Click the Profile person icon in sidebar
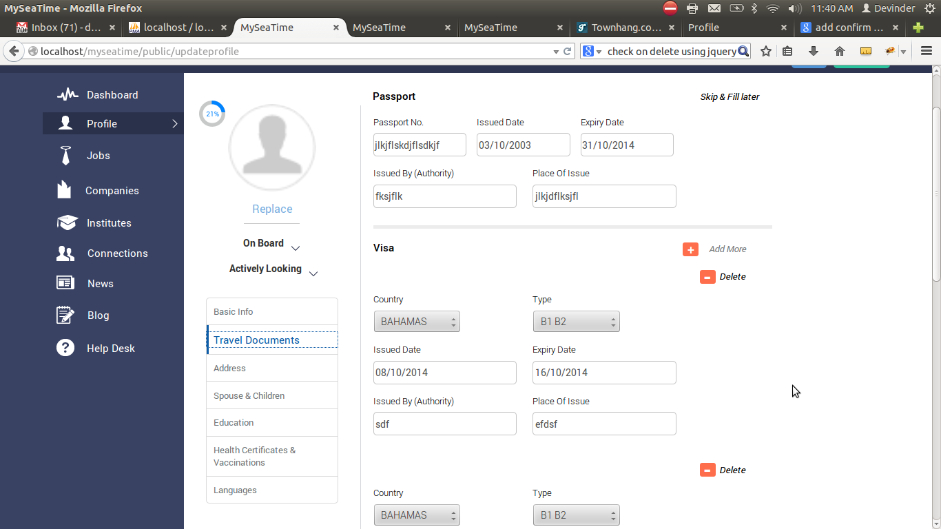Viewport: 941px width, 529px height. (65, 123)
